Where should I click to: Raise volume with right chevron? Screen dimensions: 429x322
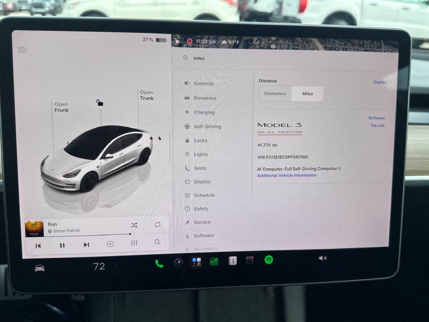[x=338, y=257]
